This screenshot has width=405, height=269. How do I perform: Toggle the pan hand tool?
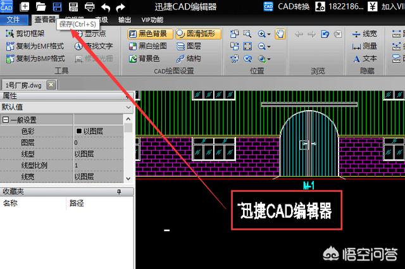[280, 34]
